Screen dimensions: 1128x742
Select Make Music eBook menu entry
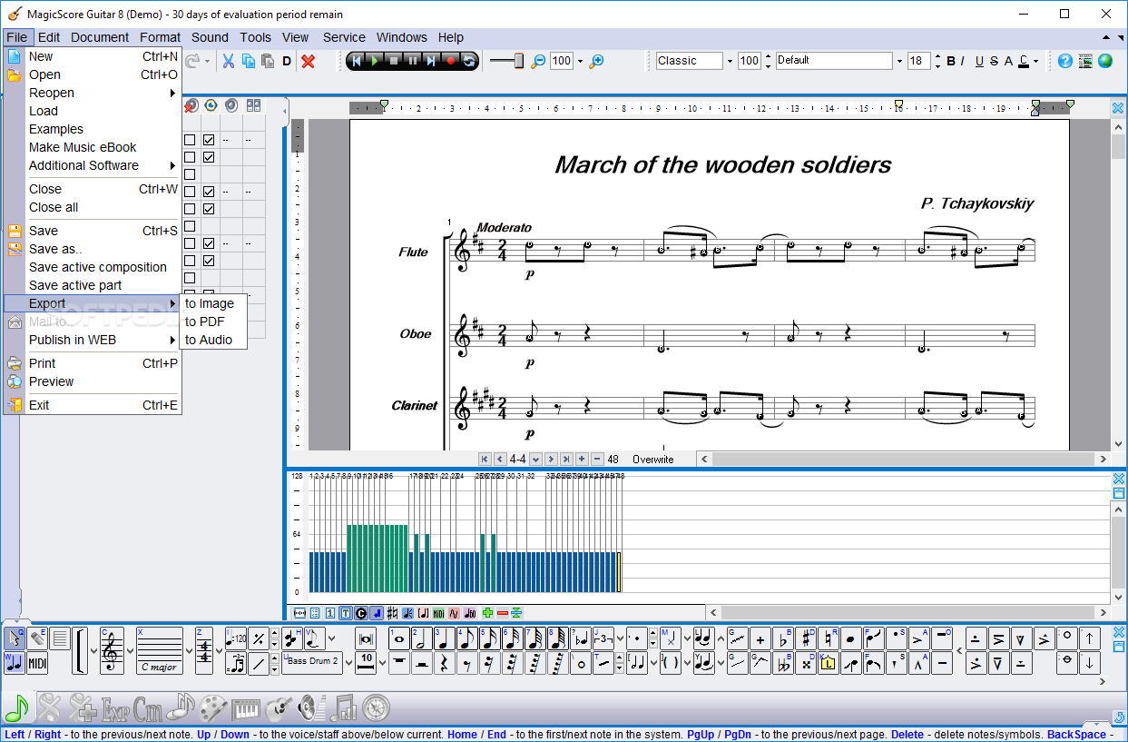(83, 147)
